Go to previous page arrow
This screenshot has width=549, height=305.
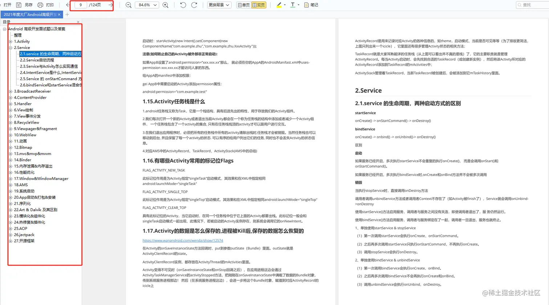click(68, 5)
